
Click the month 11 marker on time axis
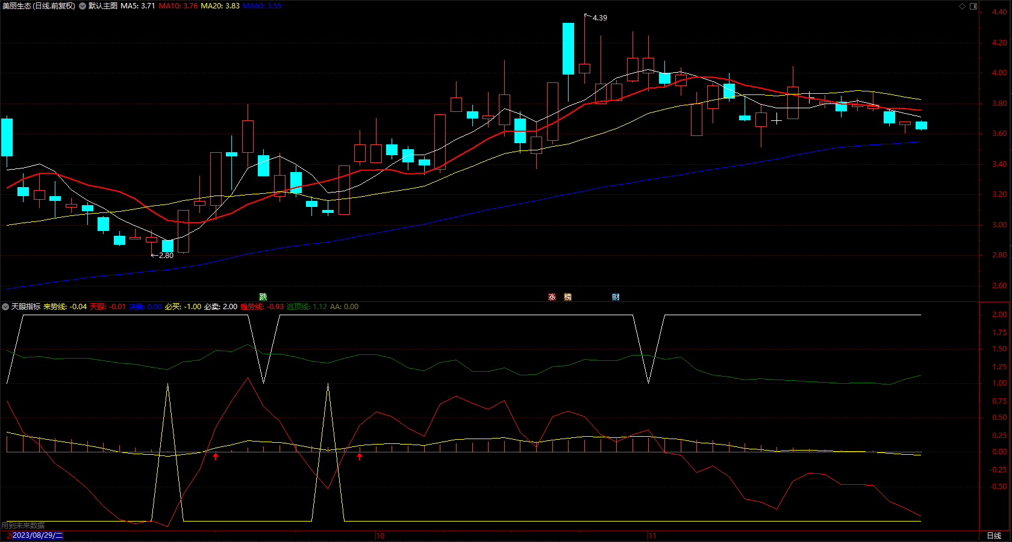coord(652,536)
